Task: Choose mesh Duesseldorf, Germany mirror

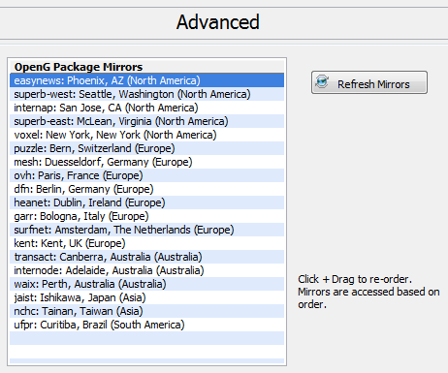Action: tap(146, 162)
